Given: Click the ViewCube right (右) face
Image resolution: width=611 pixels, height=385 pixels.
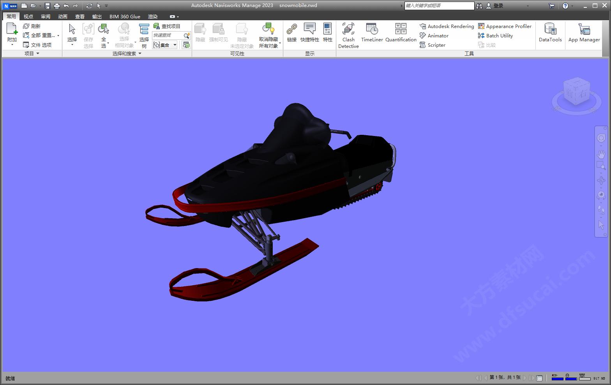Looking at the screenshot, I should pos(583,94).
